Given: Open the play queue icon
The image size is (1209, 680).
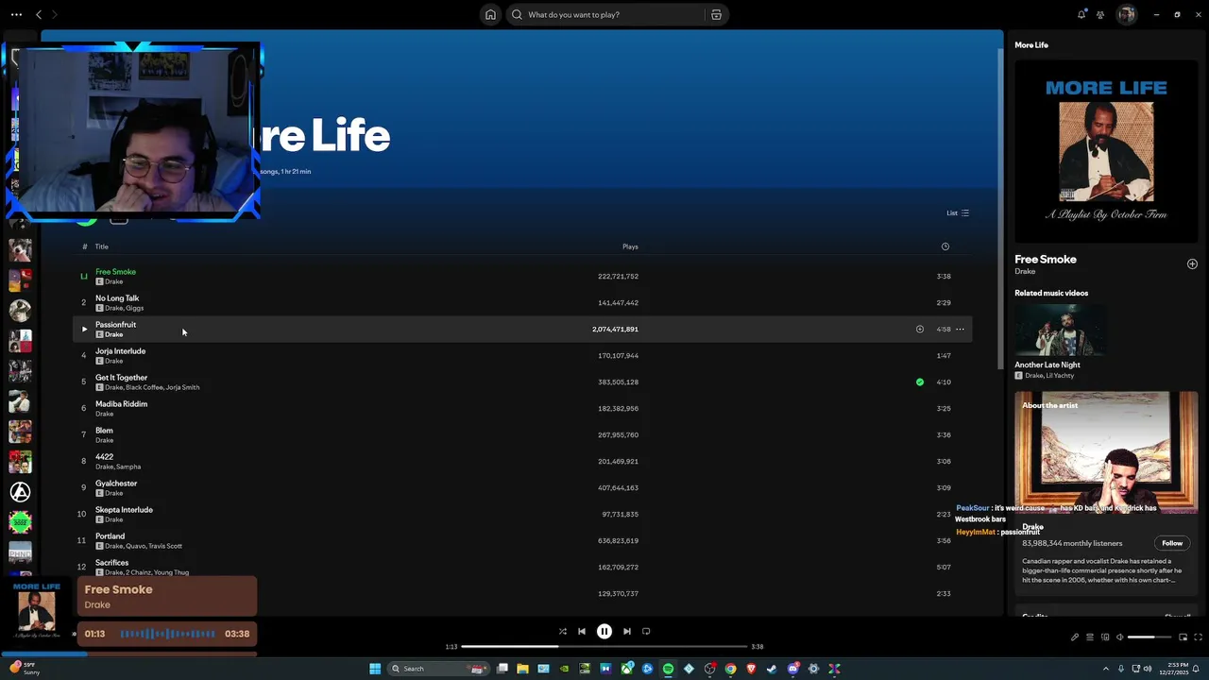Looking at the screenshot, I should [x=1089, y=637].
